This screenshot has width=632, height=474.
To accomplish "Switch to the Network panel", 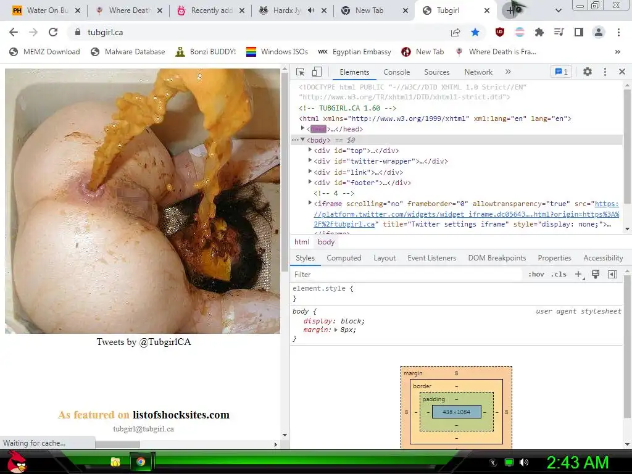I will [x=478, y=72].
